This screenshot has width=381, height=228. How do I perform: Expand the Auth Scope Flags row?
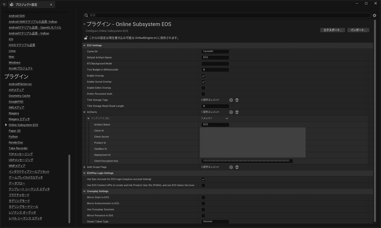pyautogui.click(x=84, y=167)
